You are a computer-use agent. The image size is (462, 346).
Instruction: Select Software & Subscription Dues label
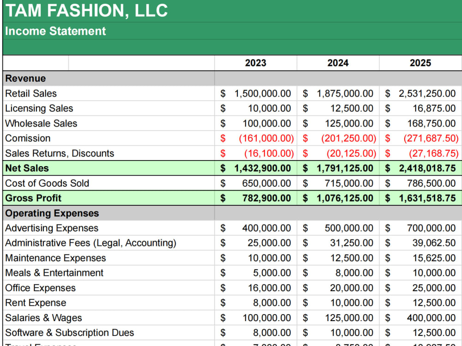coord(70,333)
